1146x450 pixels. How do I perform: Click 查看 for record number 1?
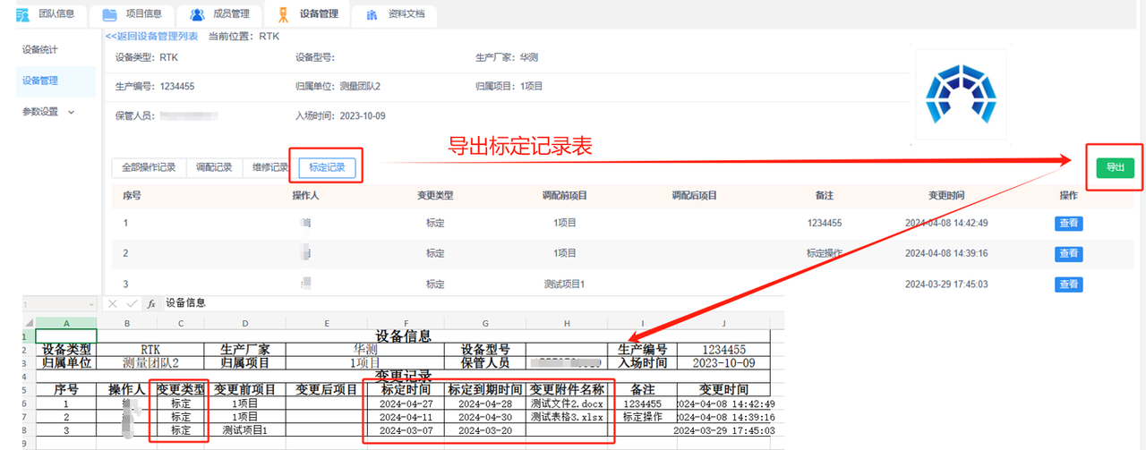[x=1068, y=223]
